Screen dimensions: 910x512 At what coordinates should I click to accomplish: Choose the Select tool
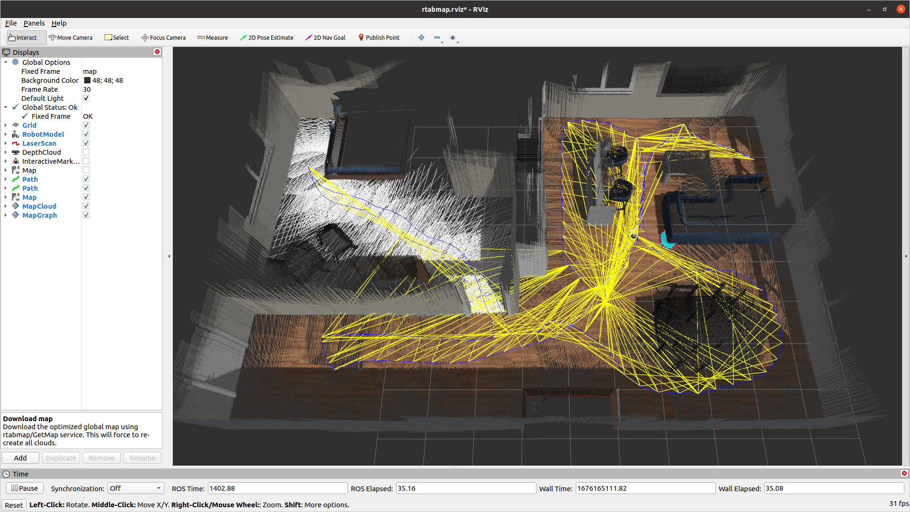pyautogui.click(x=116, y=37)
